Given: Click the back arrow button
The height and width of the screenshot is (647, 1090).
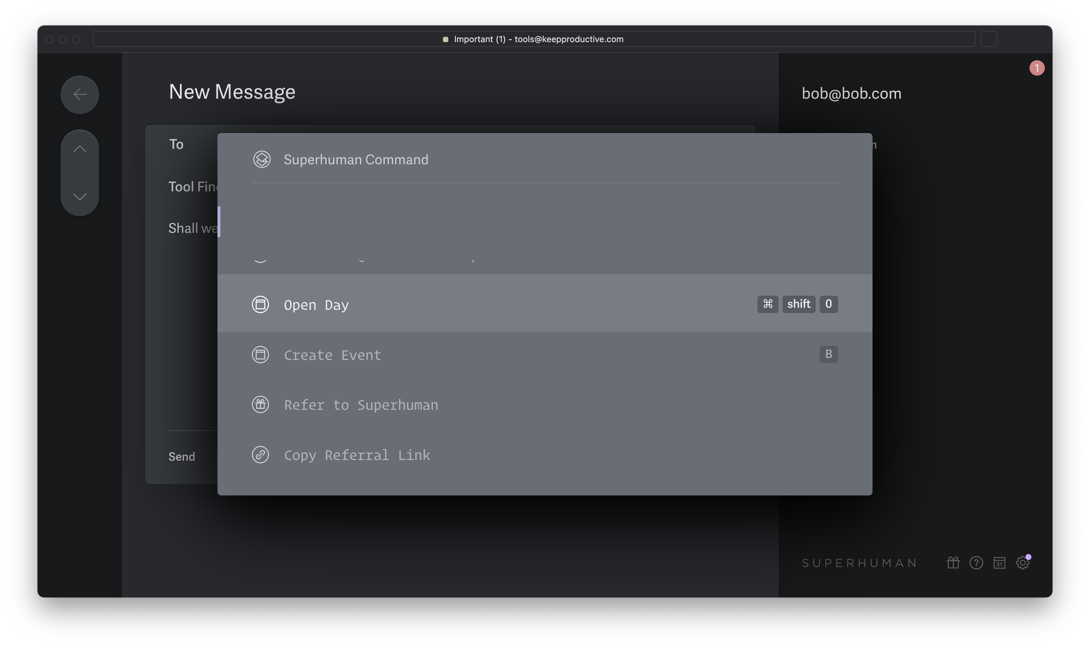Looking at the screenshot, I should (80, 95).
